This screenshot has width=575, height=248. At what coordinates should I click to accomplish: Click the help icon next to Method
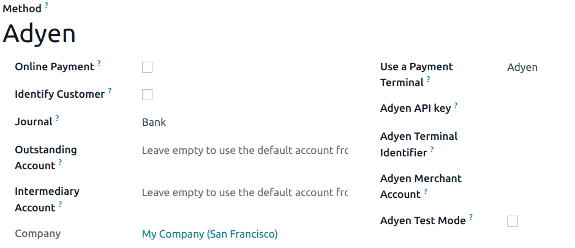click(46, 5)
